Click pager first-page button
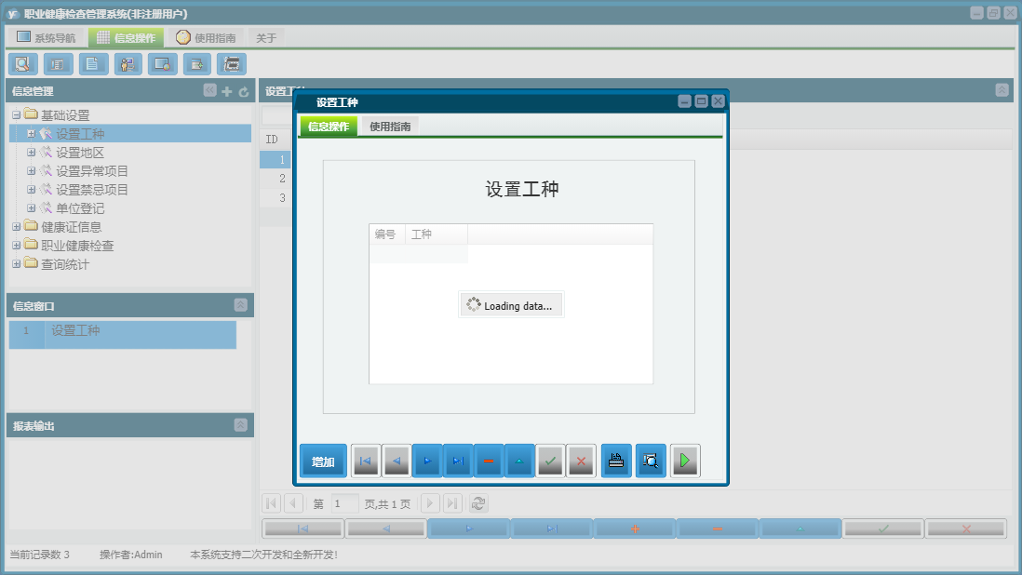The height and width of the screenshot is (575, 1022). [x=272, y=503]
